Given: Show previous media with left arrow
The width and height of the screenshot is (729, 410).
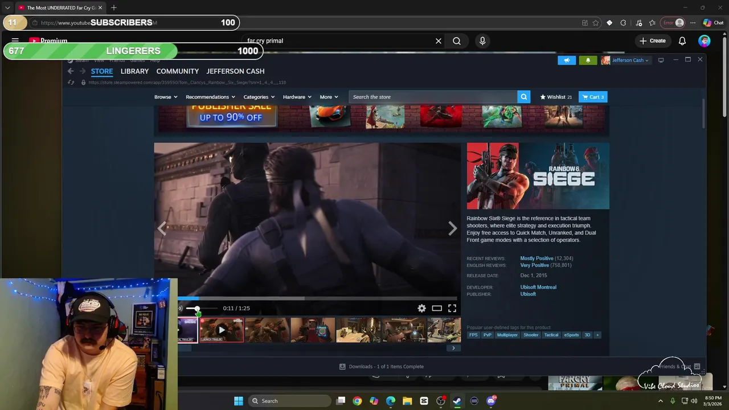Looking at the screenshot, I should [162, 228].
